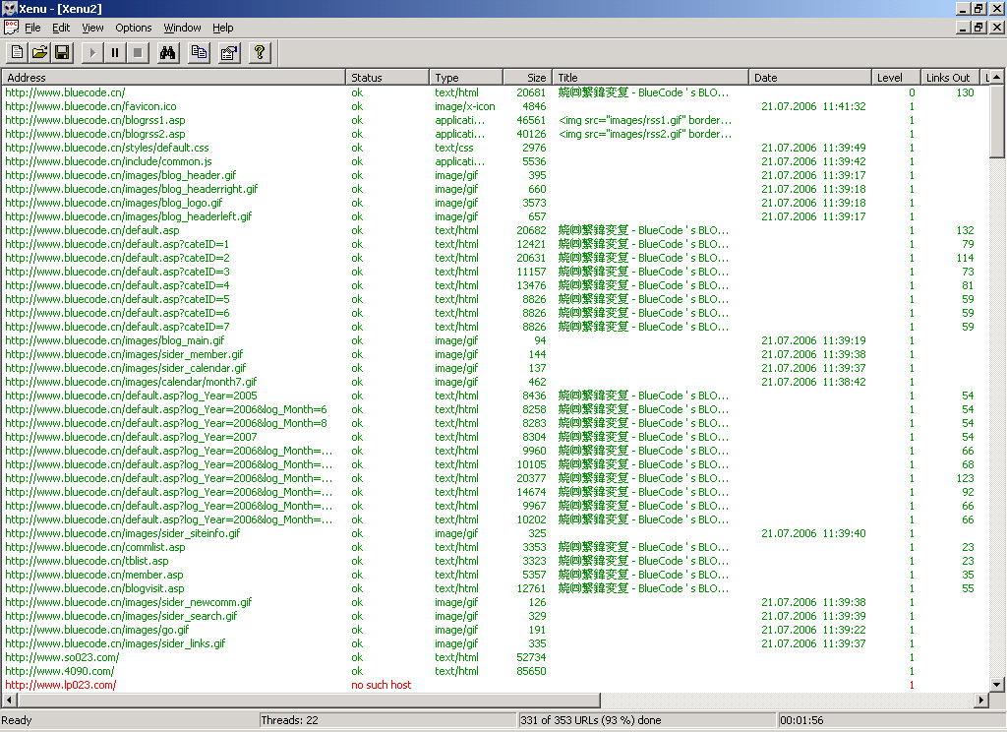
Task: Click the Xenu document icon in menu bar
Action: [11, 27]
